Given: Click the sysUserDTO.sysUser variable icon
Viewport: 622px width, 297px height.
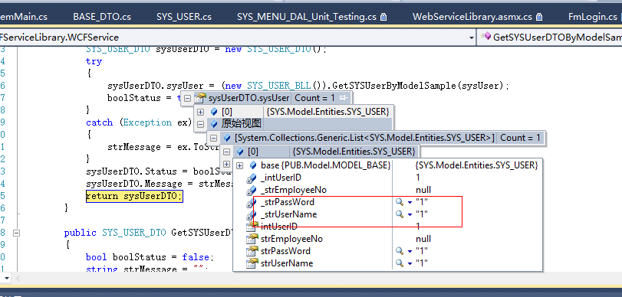Looking at the screenshot, I should (201, 98).
